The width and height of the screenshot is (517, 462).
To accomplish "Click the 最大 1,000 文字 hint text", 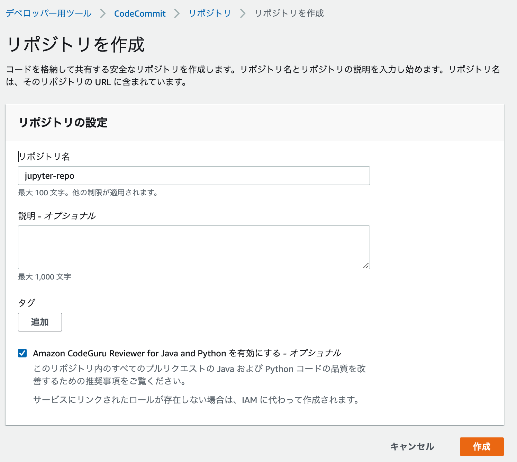I will click(45, 277).
